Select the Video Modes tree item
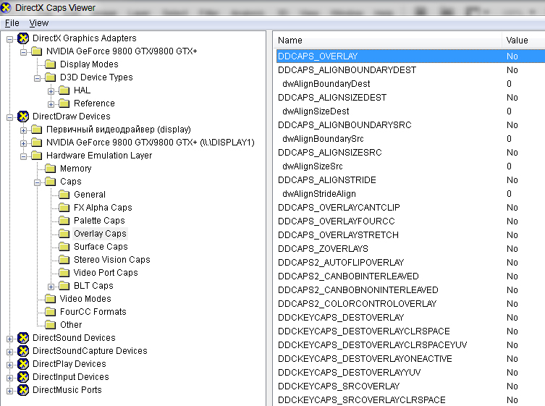 (85, 299)
